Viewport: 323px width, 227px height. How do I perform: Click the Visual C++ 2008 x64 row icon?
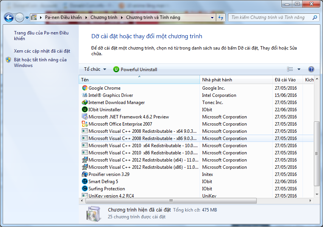[x=85, y=131]
